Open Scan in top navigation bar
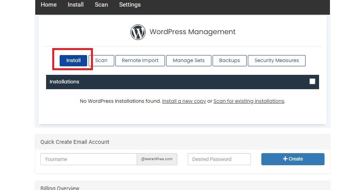The image size is (364, 190). (101, 5)
